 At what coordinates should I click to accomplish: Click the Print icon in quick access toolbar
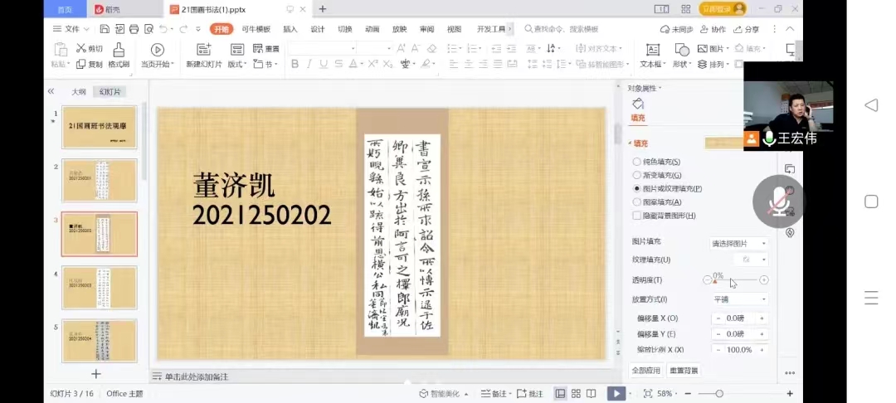click(134, 29)
